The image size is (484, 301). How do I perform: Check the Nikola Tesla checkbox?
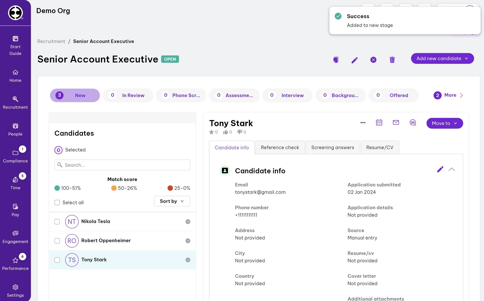[57, 222]
